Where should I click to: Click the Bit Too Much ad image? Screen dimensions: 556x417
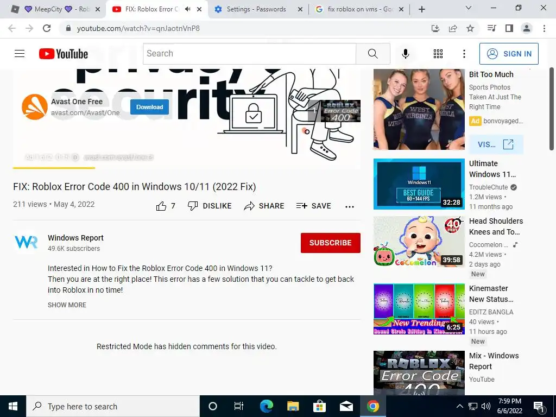419,109
